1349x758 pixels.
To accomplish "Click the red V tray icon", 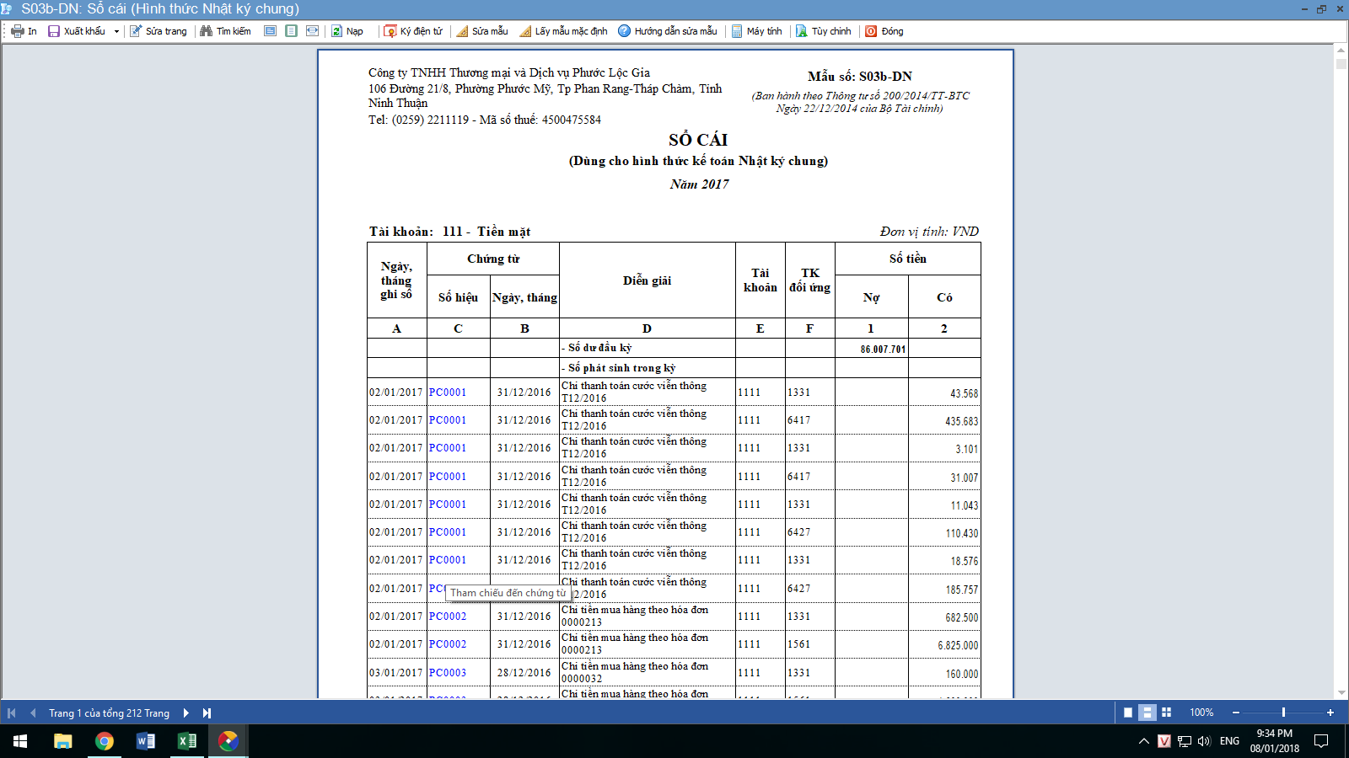I will 1164,741.
